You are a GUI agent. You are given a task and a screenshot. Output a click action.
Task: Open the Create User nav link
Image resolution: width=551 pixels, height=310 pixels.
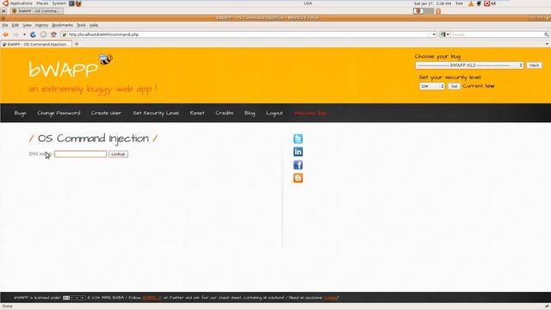click(106, 113)
